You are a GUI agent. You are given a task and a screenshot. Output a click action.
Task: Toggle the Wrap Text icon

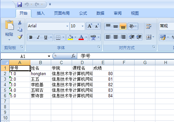point(149,26)
